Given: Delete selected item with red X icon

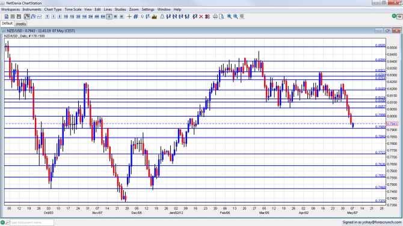Looking at the screenshot, I should (x=201, y=17).
